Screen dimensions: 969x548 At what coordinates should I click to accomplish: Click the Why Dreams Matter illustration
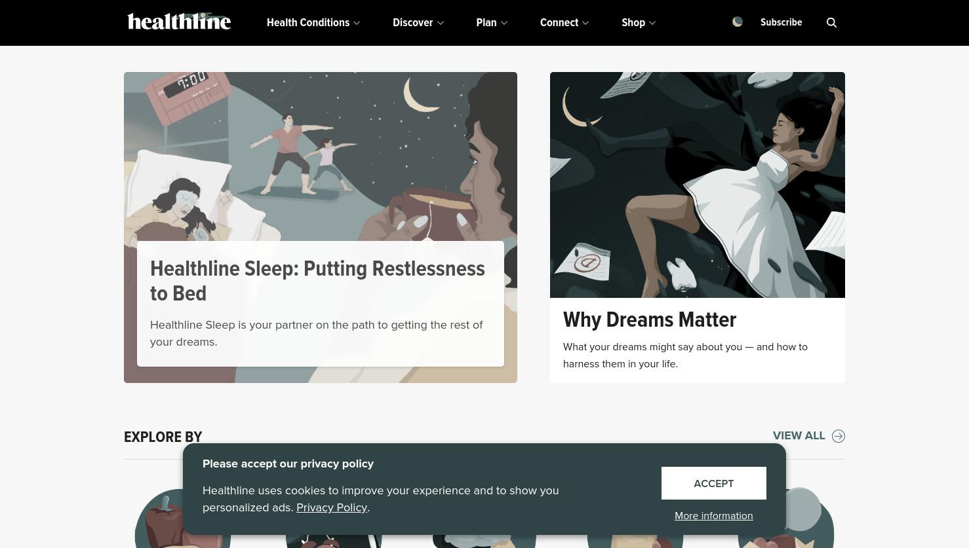(698, 185)
